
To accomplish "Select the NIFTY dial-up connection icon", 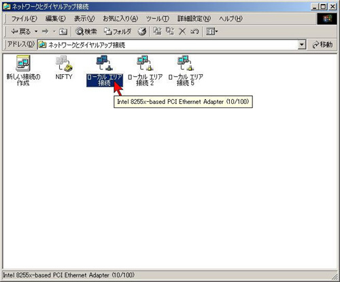I will (64, 63).
